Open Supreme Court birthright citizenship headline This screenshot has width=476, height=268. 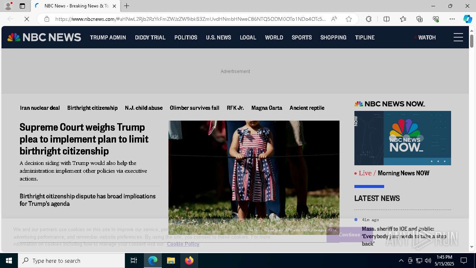click(x=84, y=139)
